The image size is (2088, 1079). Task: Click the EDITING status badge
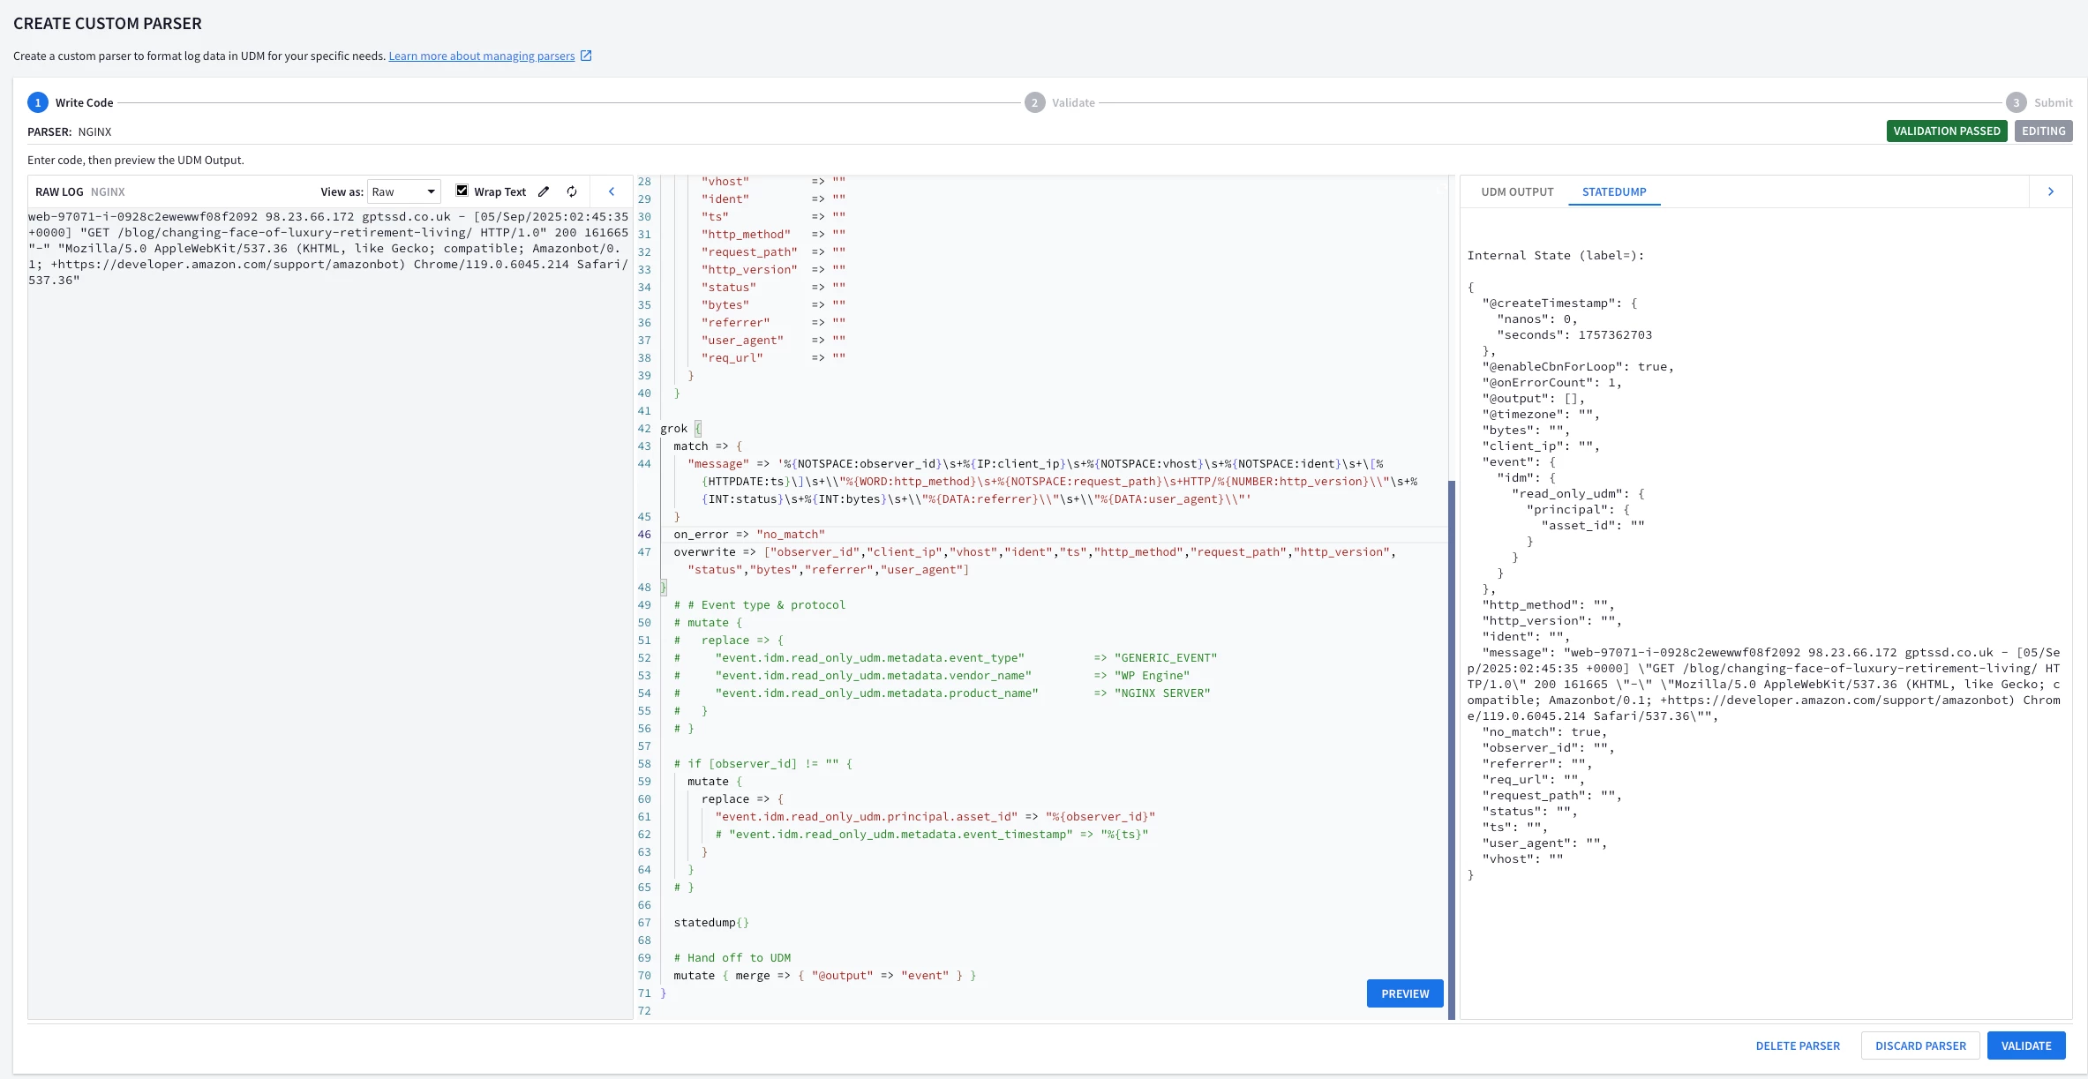(x=2043, y=131)
